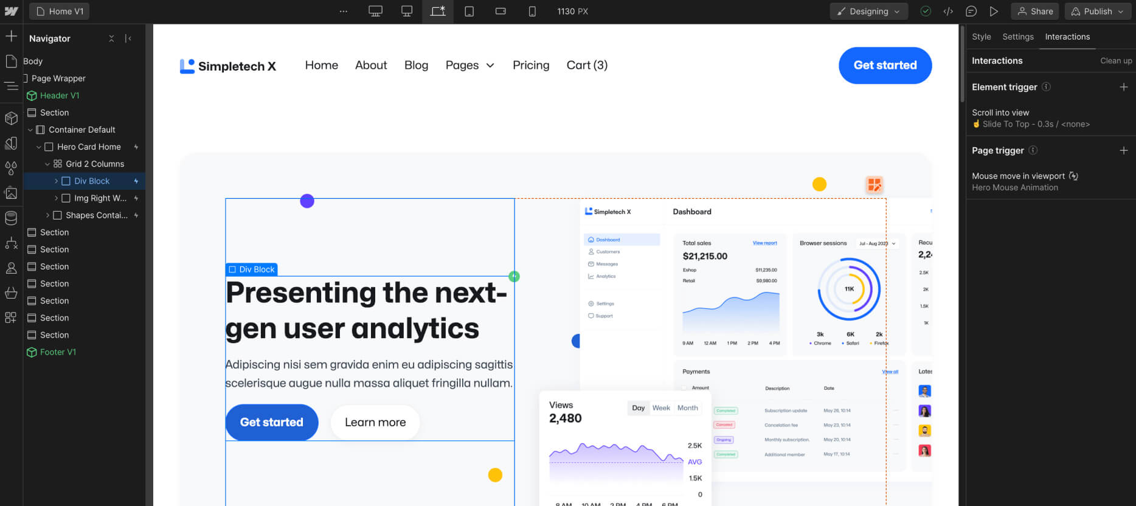
Task: Collapse the Container Default tree node
Action: point(30,130)
